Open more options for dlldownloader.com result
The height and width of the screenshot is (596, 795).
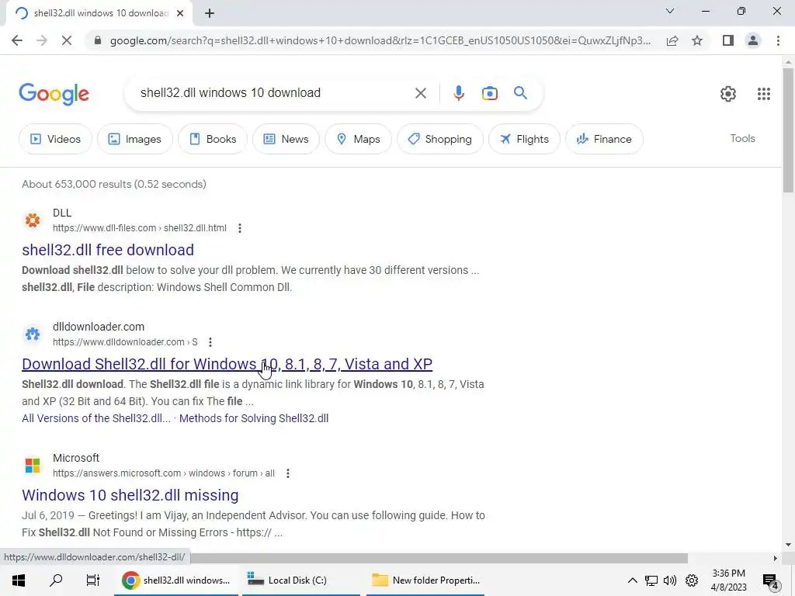[210, 342]
